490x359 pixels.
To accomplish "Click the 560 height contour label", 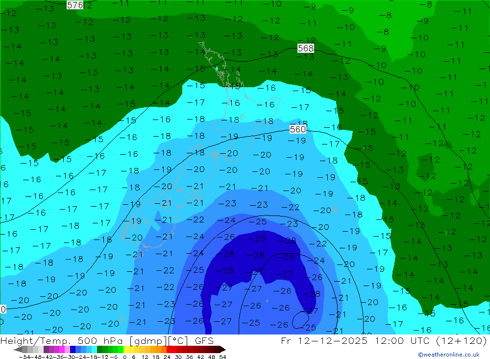I will tap(297, 129).
